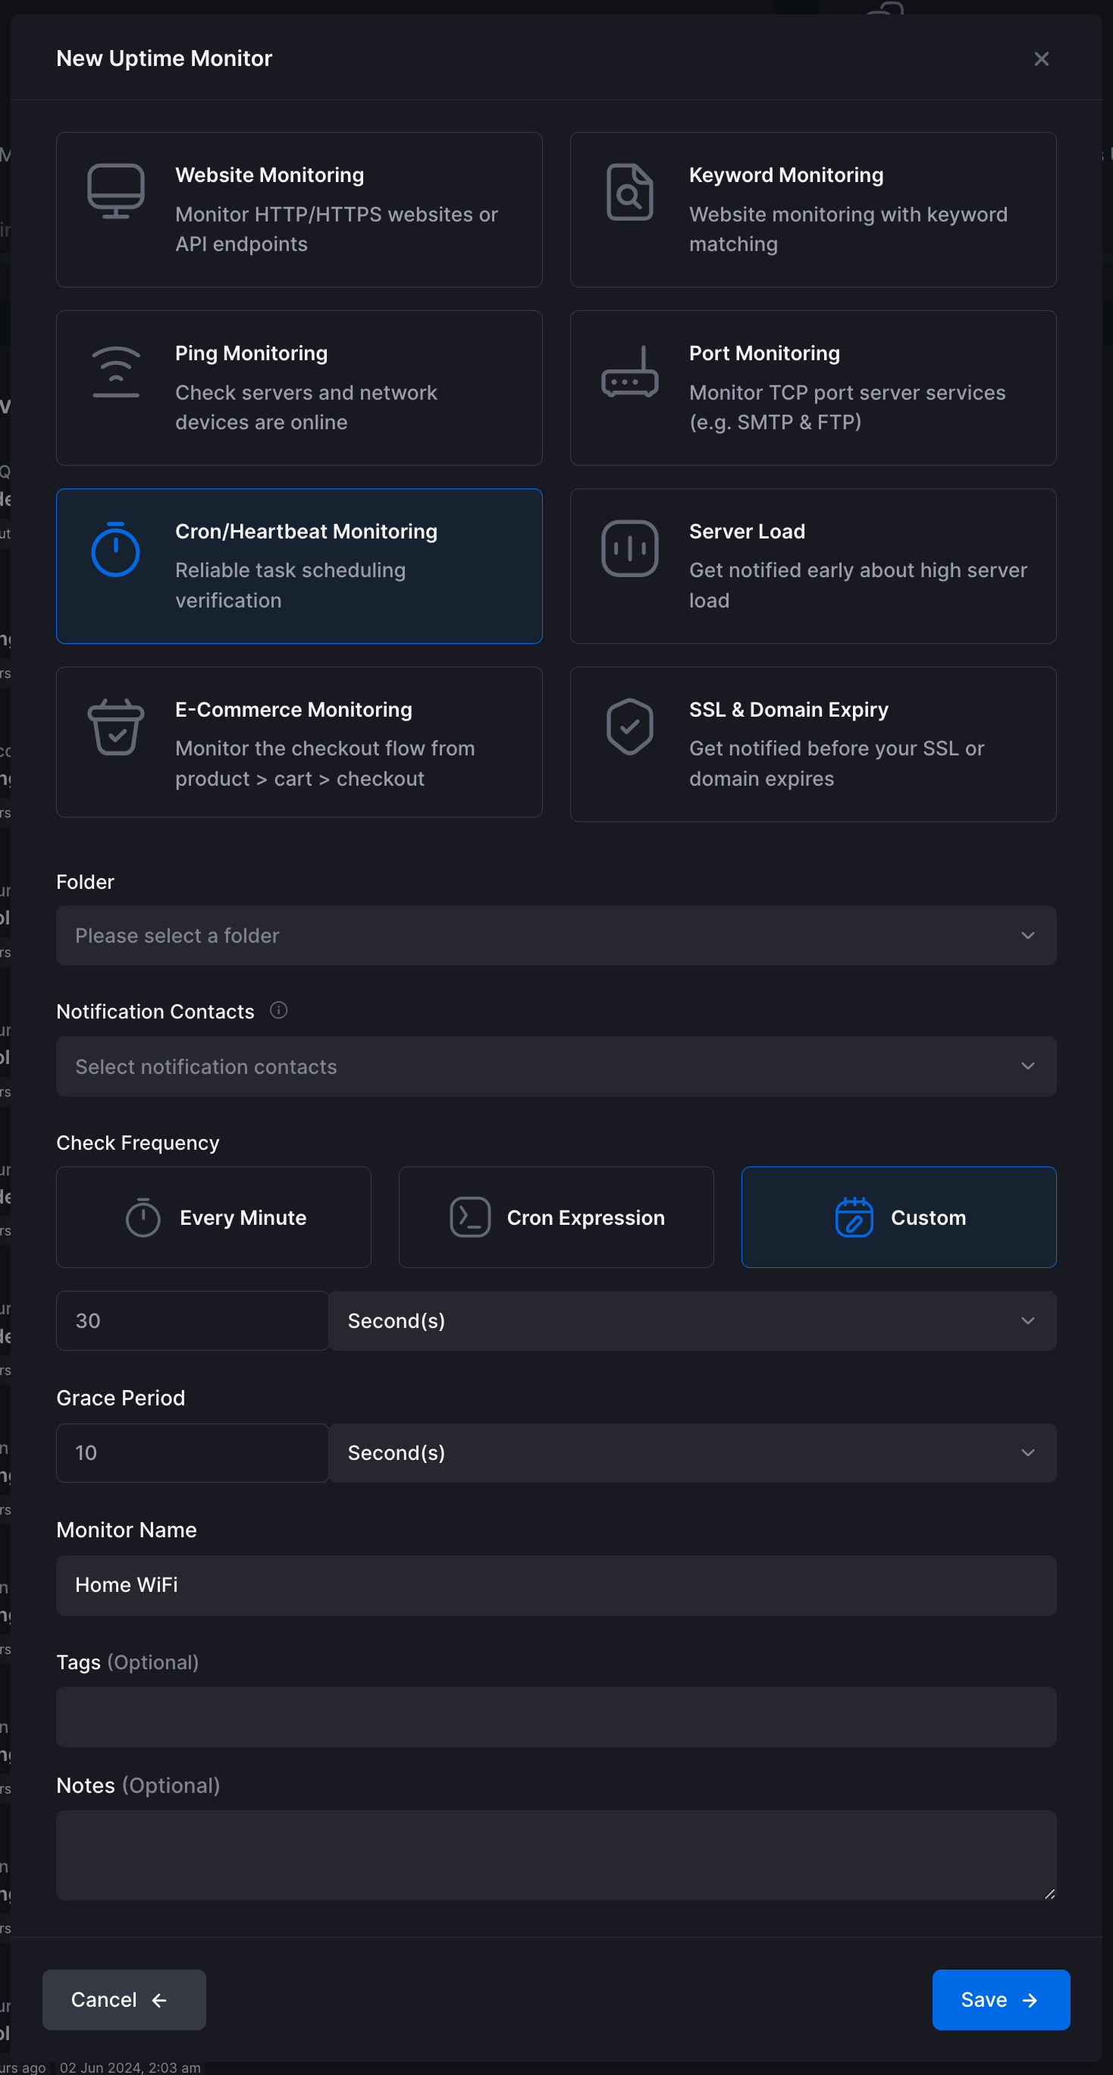Open the Grace Period unit dropdown
1113x2075 pixels.
click(691, 1452)
